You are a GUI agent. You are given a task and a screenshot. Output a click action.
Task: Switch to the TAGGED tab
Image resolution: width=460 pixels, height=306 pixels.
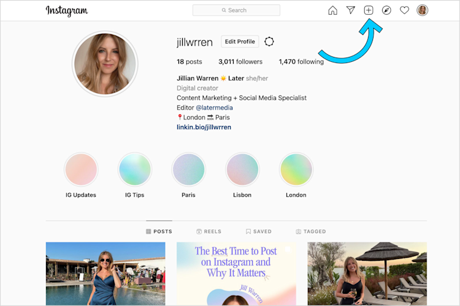311,231
